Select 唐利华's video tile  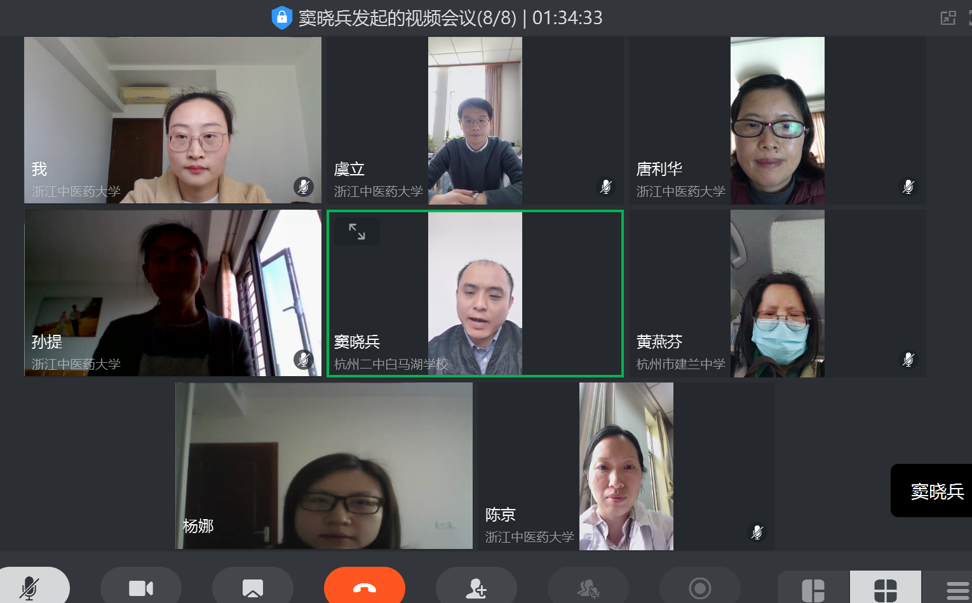tap(777, 121)
